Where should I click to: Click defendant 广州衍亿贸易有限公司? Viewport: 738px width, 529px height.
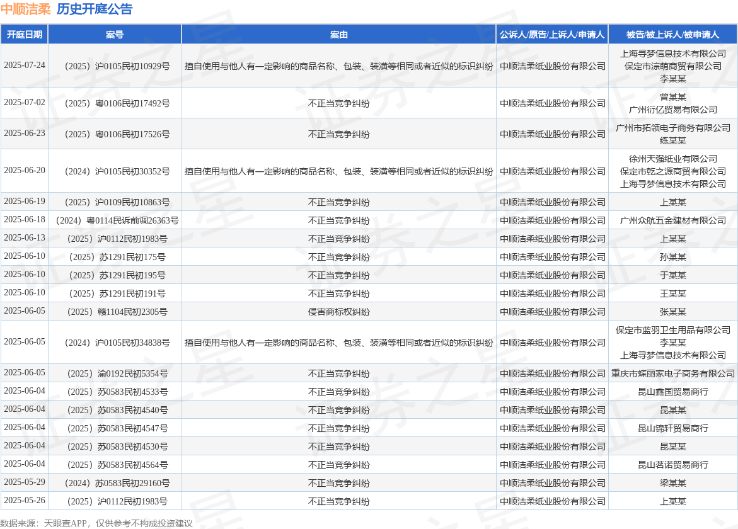pos(672,110)
